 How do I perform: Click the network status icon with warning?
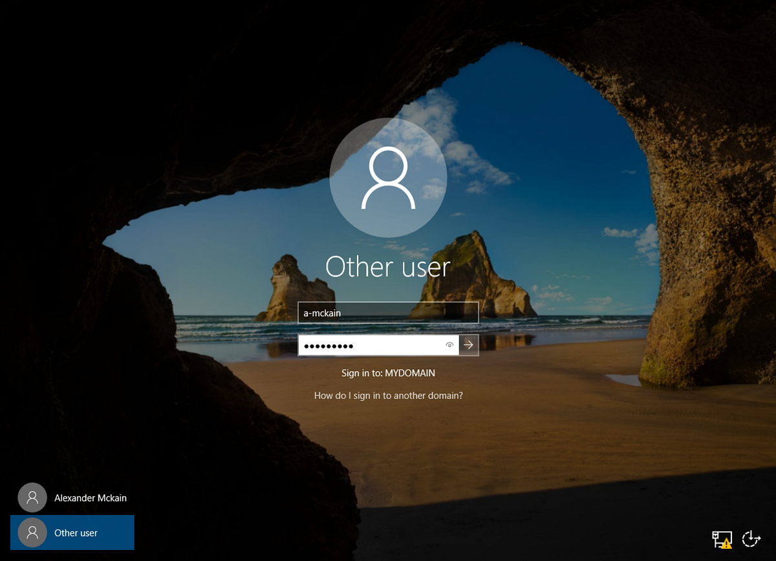click(x=720, y=539)
